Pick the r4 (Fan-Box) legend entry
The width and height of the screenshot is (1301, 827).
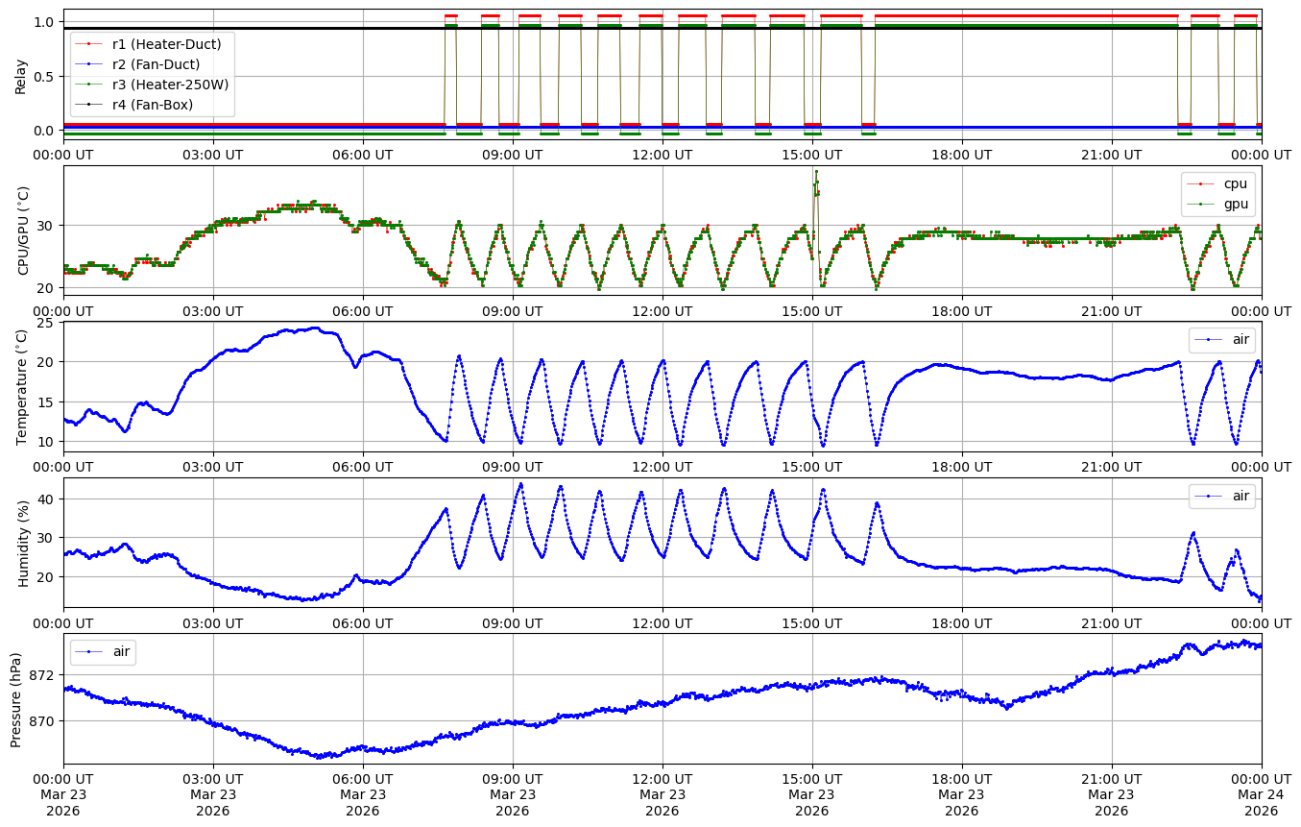point(152,105)
